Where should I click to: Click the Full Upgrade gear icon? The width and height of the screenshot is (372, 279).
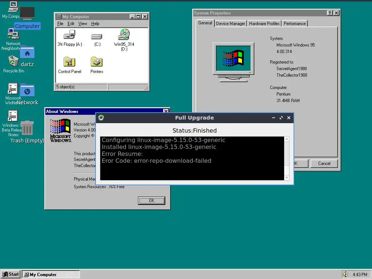101,118
